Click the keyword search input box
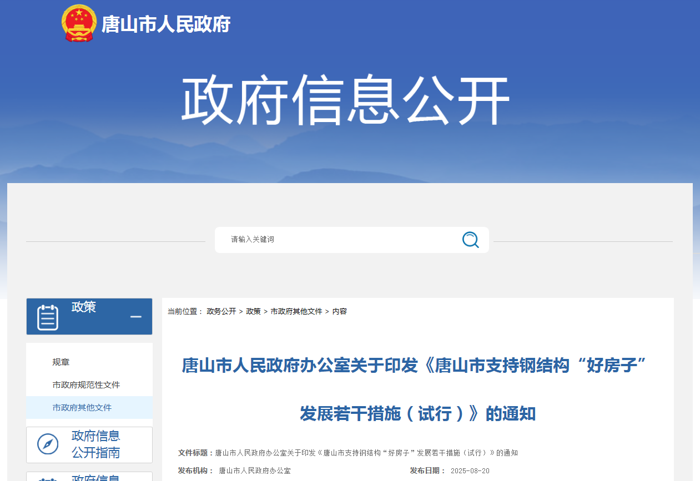The image size is (700, 481). pyautogui.click(x=333, y=240)
